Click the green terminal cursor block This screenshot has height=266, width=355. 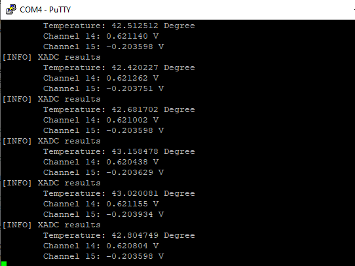[4, 263]
